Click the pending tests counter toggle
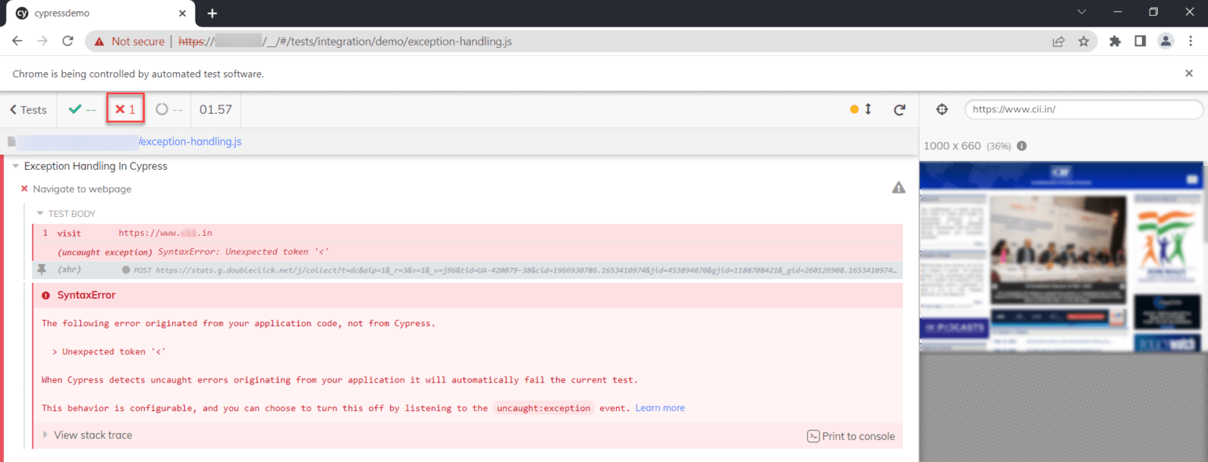This screenshot has height=462, width=1208. [168, 109]
